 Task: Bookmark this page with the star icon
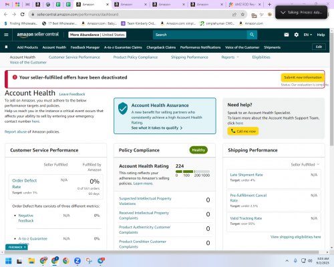(242, 15)
